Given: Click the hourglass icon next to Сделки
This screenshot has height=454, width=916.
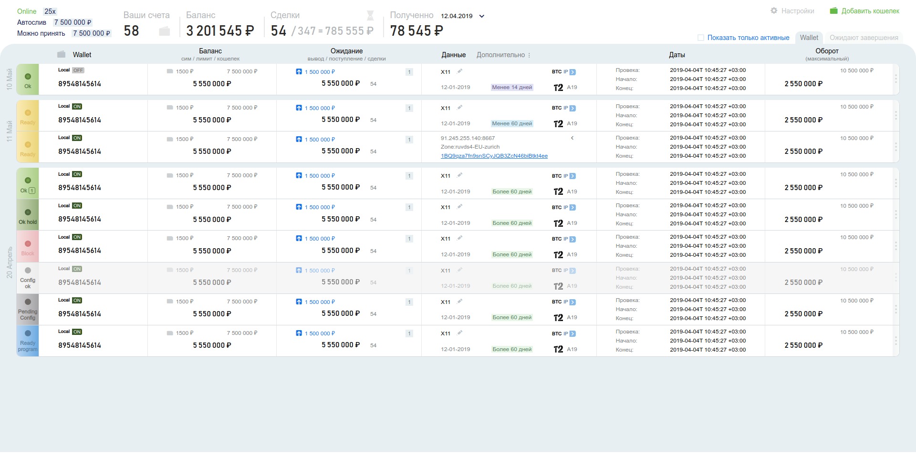Looking at the screenshot, I should (370, 16).
